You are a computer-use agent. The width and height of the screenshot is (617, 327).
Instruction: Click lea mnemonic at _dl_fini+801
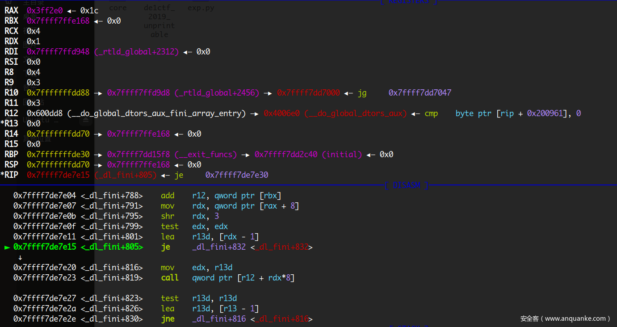click(168, 236)
